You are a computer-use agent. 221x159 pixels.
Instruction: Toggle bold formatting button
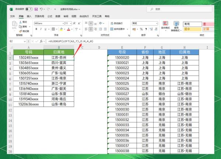(x=36, y=29)
